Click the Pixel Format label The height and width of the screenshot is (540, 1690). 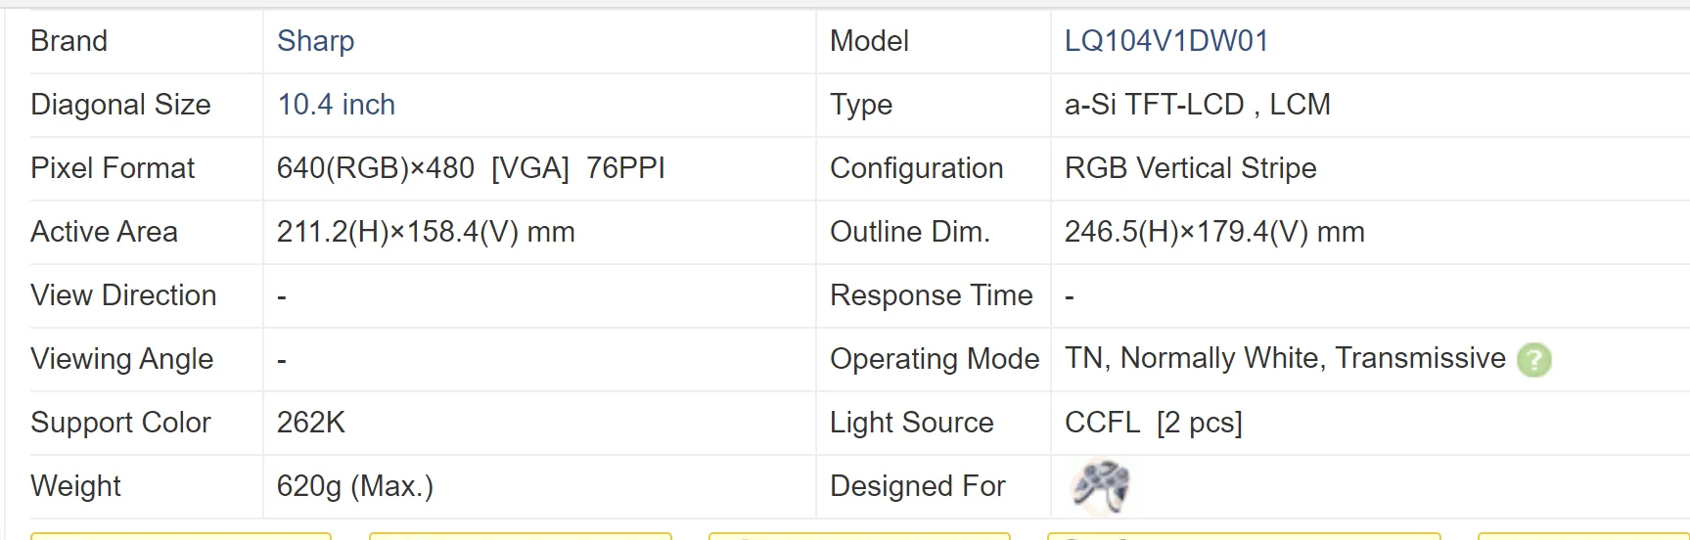[x=113, y=168]
